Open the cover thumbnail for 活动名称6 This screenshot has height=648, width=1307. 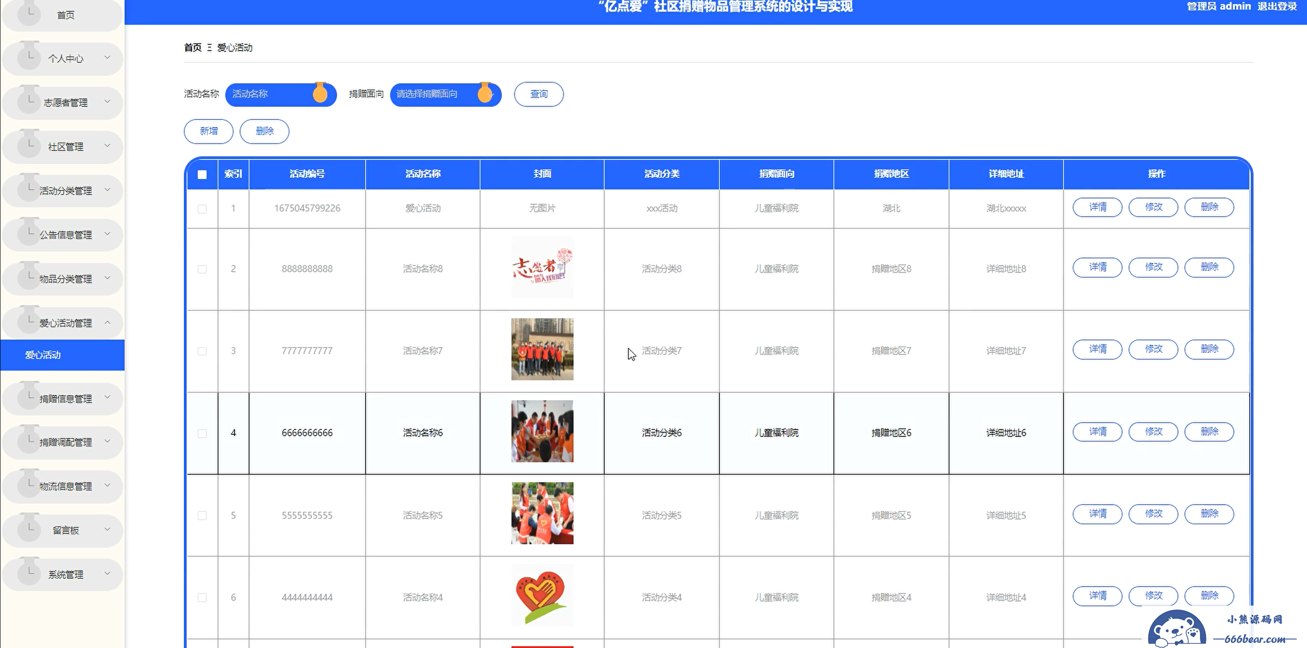[x=542, y=432]
